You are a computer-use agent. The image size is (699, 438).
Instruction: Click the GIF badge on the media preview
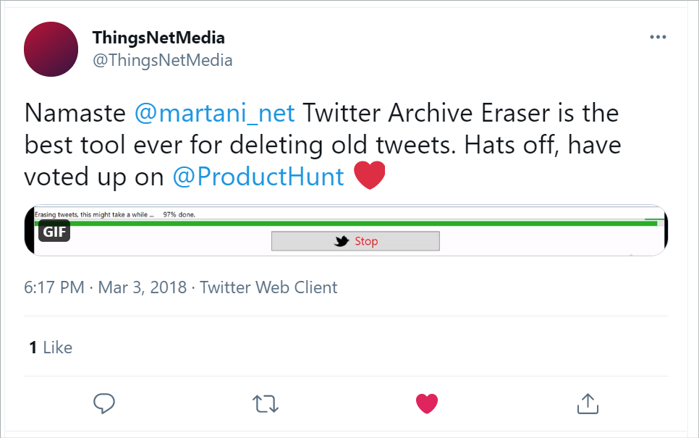54,232
